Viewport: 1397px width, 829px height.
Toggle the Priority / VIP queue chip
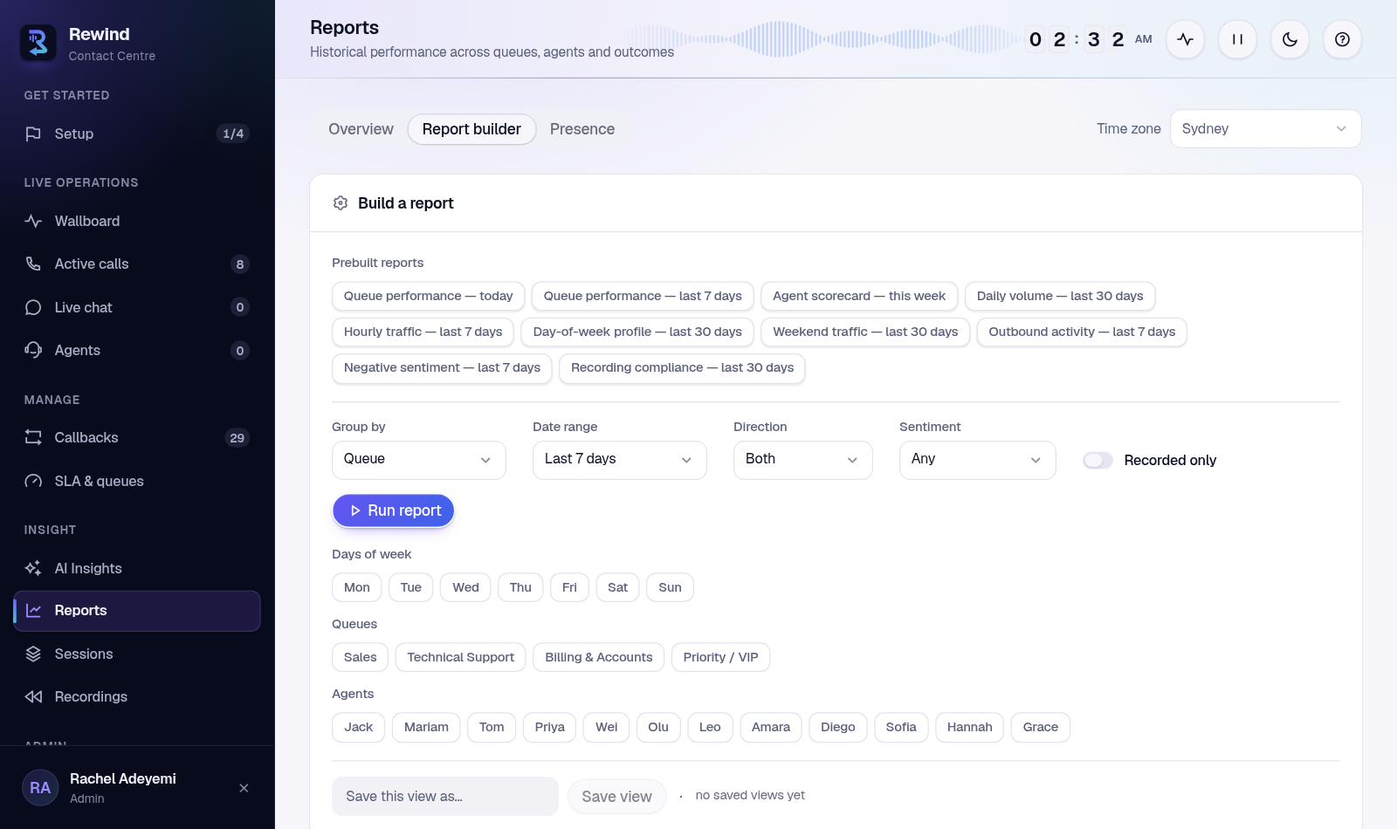pos(720,657)
